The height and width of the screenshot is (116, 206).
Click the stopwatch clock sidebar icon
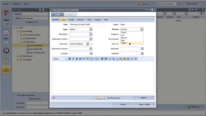[6, 51]
